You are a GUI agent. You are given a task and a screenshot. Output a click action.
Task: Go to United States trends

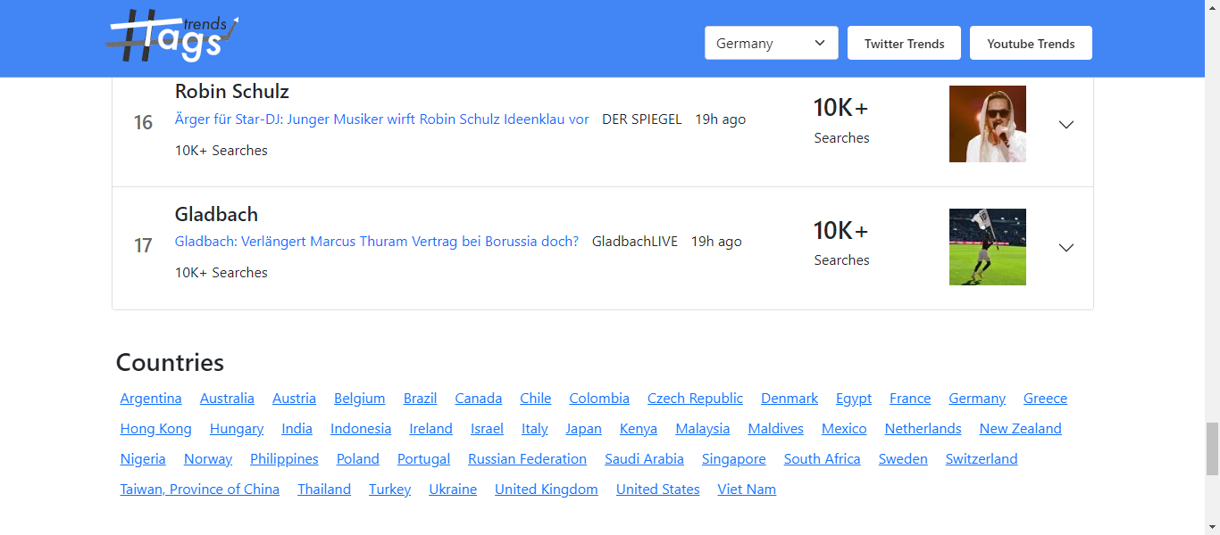(x=658, y=490)
